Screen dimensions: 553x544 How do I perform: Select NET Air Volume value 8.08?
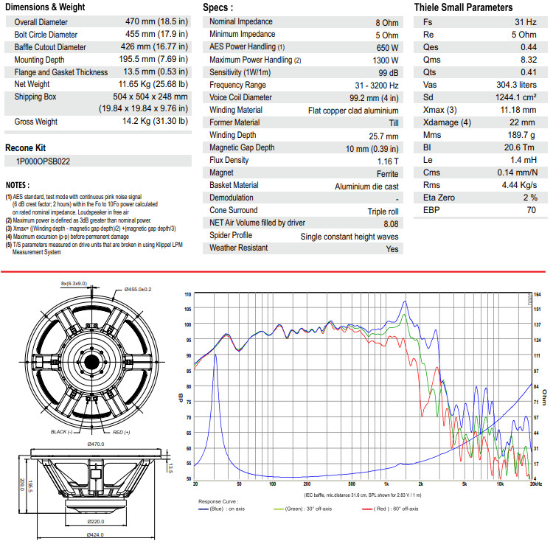(391, 224)
